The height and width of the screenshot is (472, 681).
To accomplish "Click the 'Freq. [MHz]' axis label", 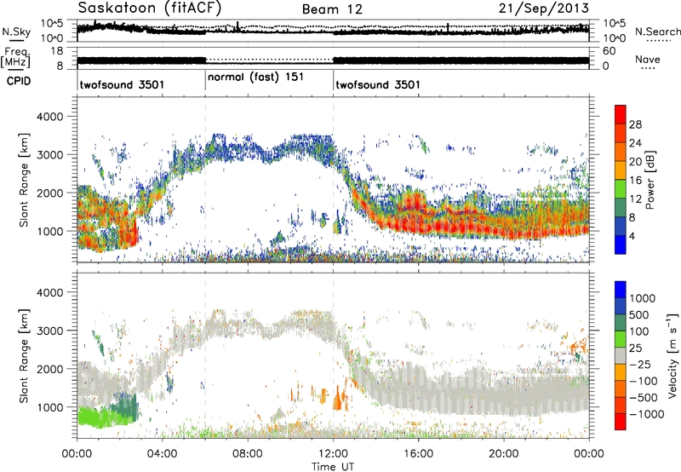I will pyautogui.click(x=15, y=58).
